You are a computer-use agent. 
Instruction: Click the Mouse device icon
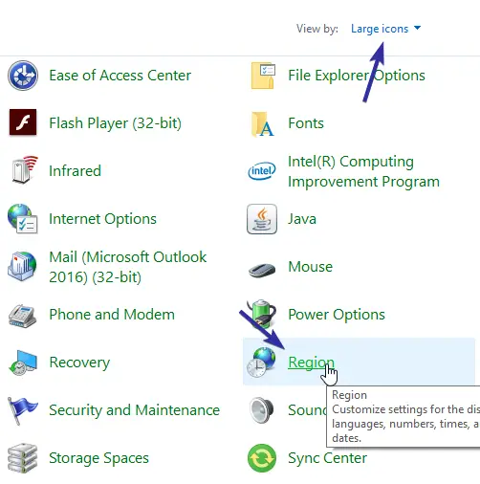point(262,270)
